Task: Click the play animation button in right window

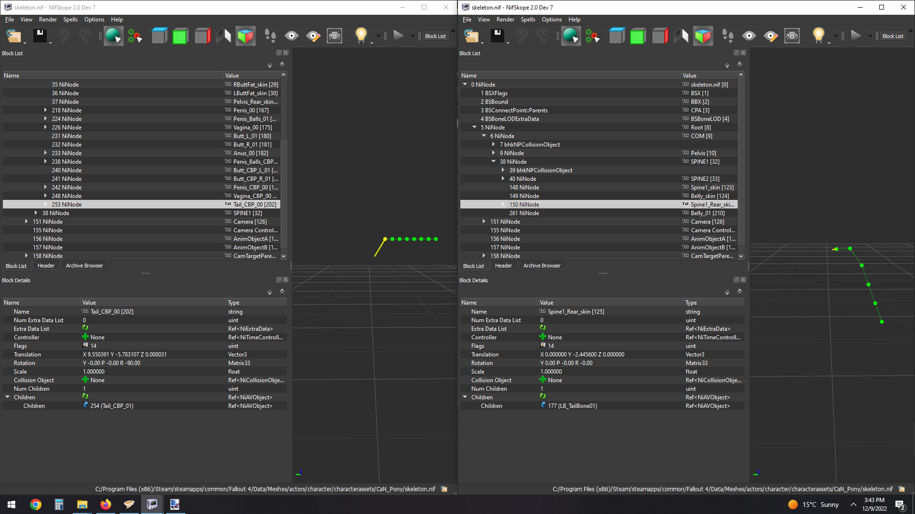Action: 856,36
